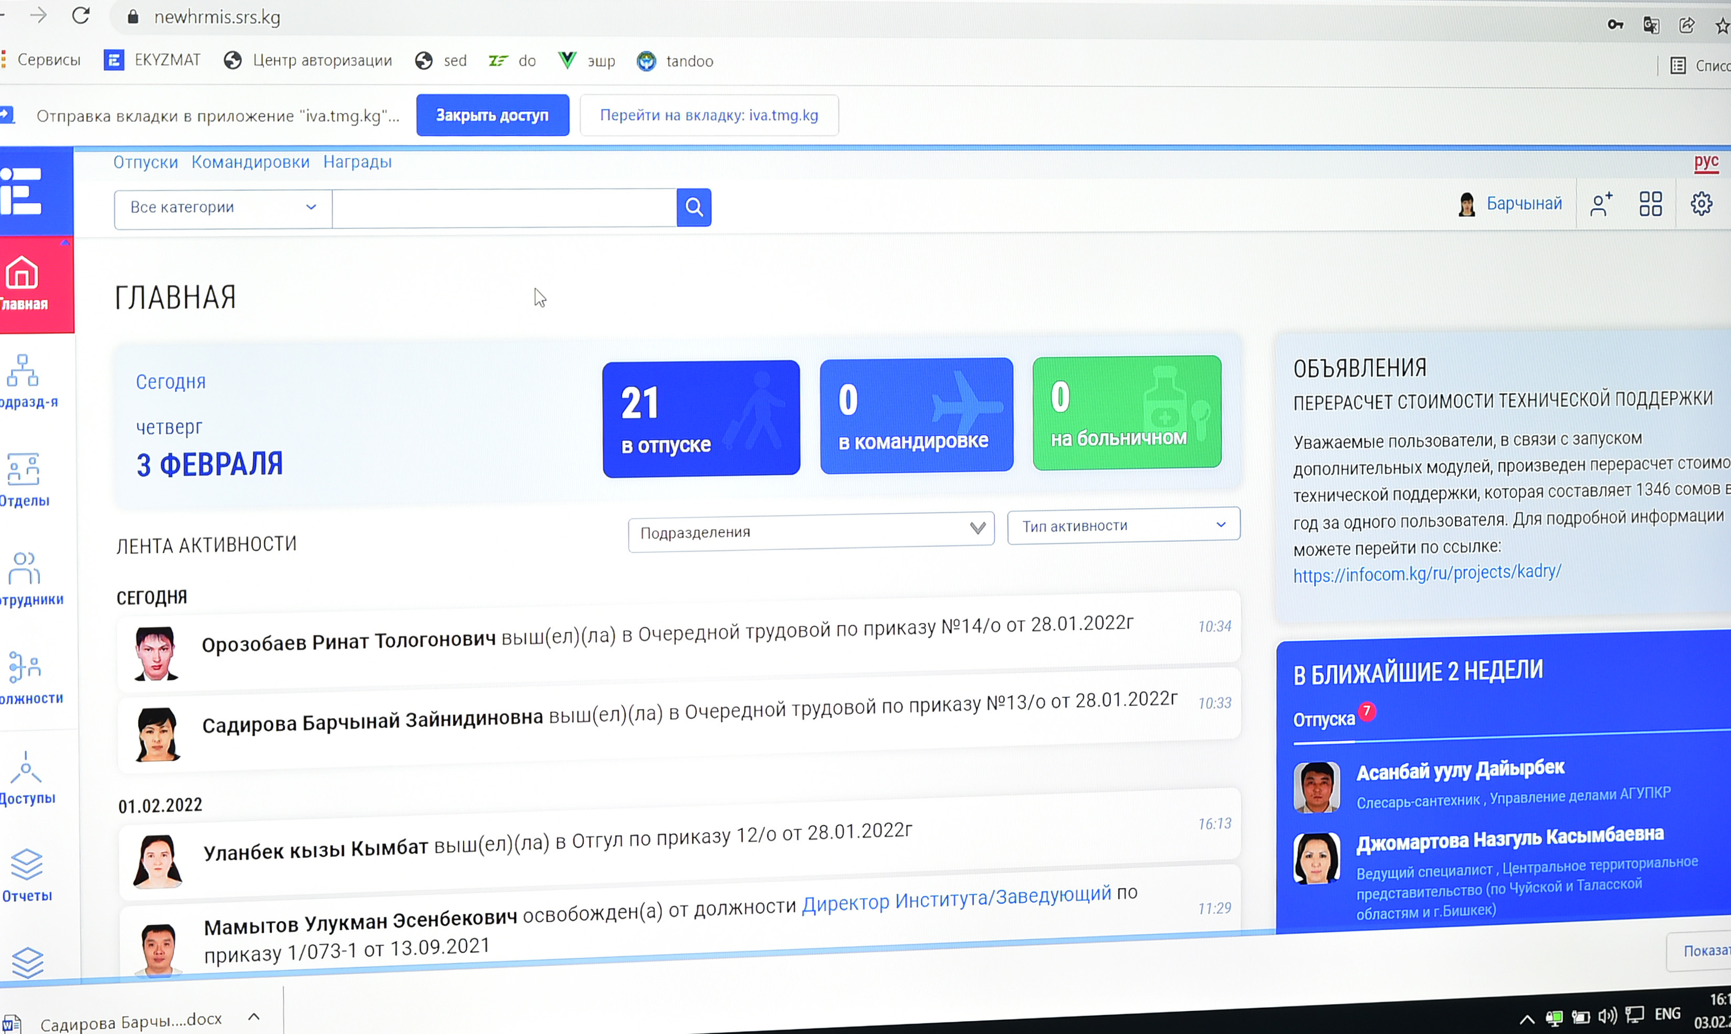This screenshot has width=1731, height=1034.
Task: Expand the Все категории dropdown
Action: click(x=223, y=207)
